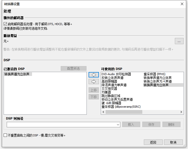Select 转换立体声为 4 声道 DSP
The image size is (188, 149).
click(158, 81)
